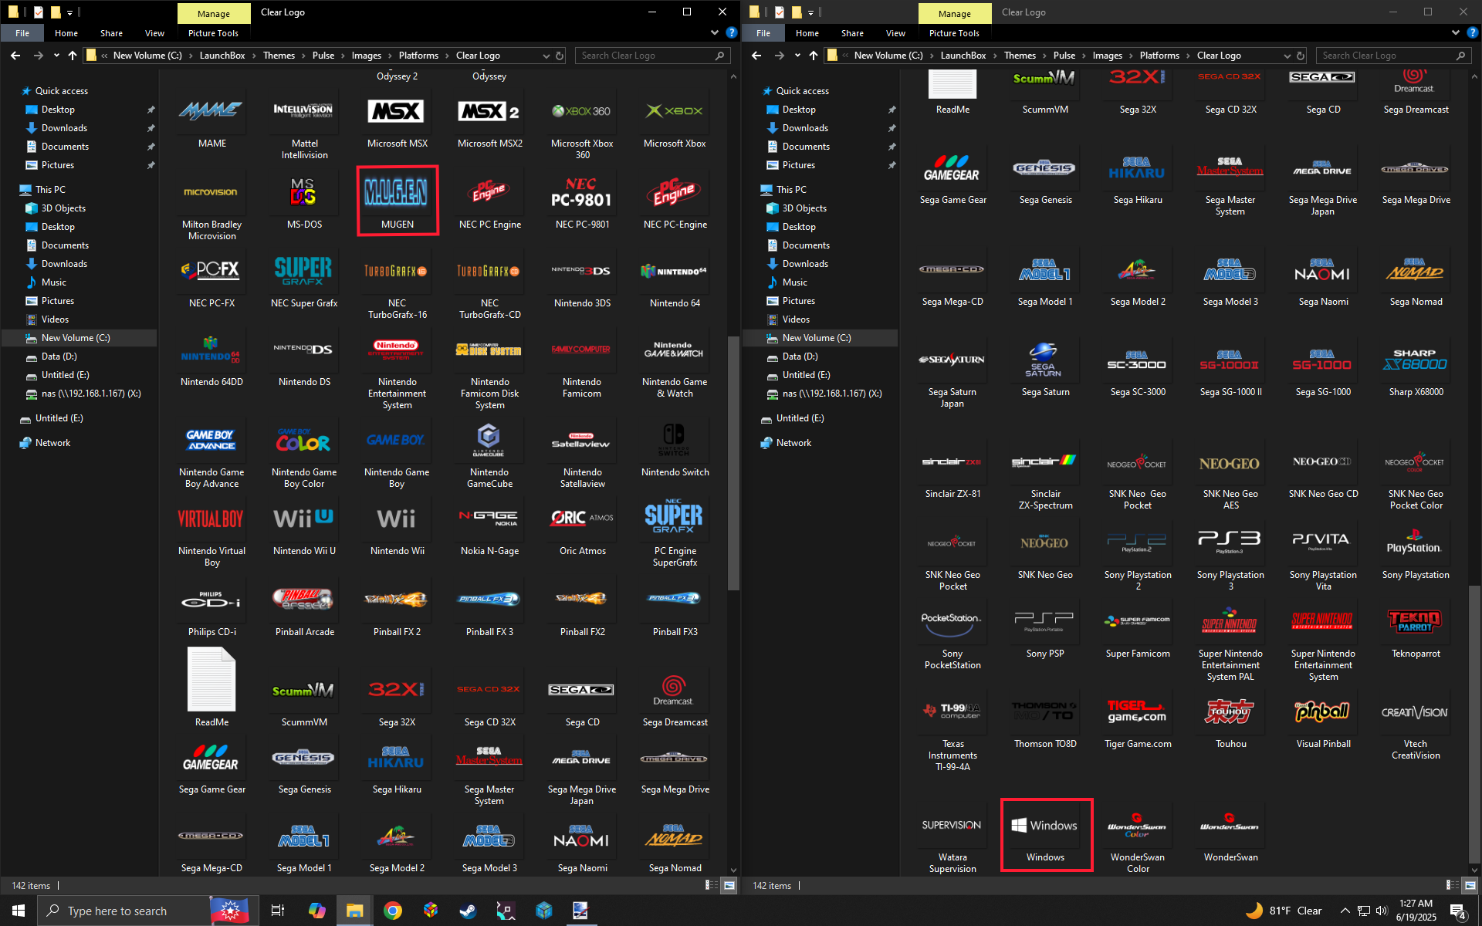Image resolution: width=1482 pixels, height=926 pixels.
Task: Open Google Chrome from the taskbar
Action: 393,911
